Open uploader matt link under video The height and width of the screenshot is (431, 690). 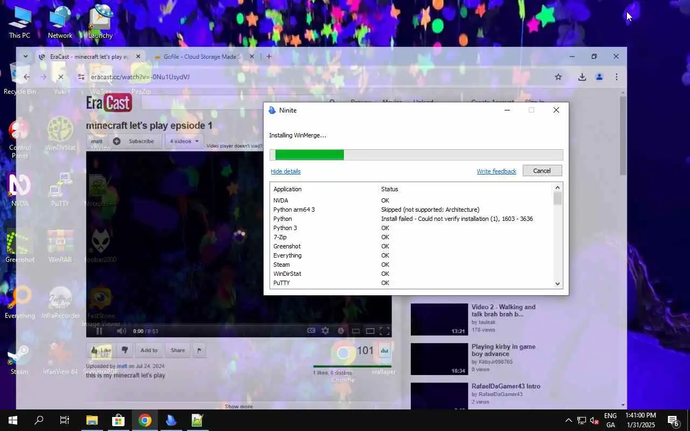pos(122,366)
